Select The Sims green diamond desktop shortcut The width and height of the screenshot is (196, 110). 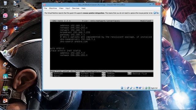point(5,52)
